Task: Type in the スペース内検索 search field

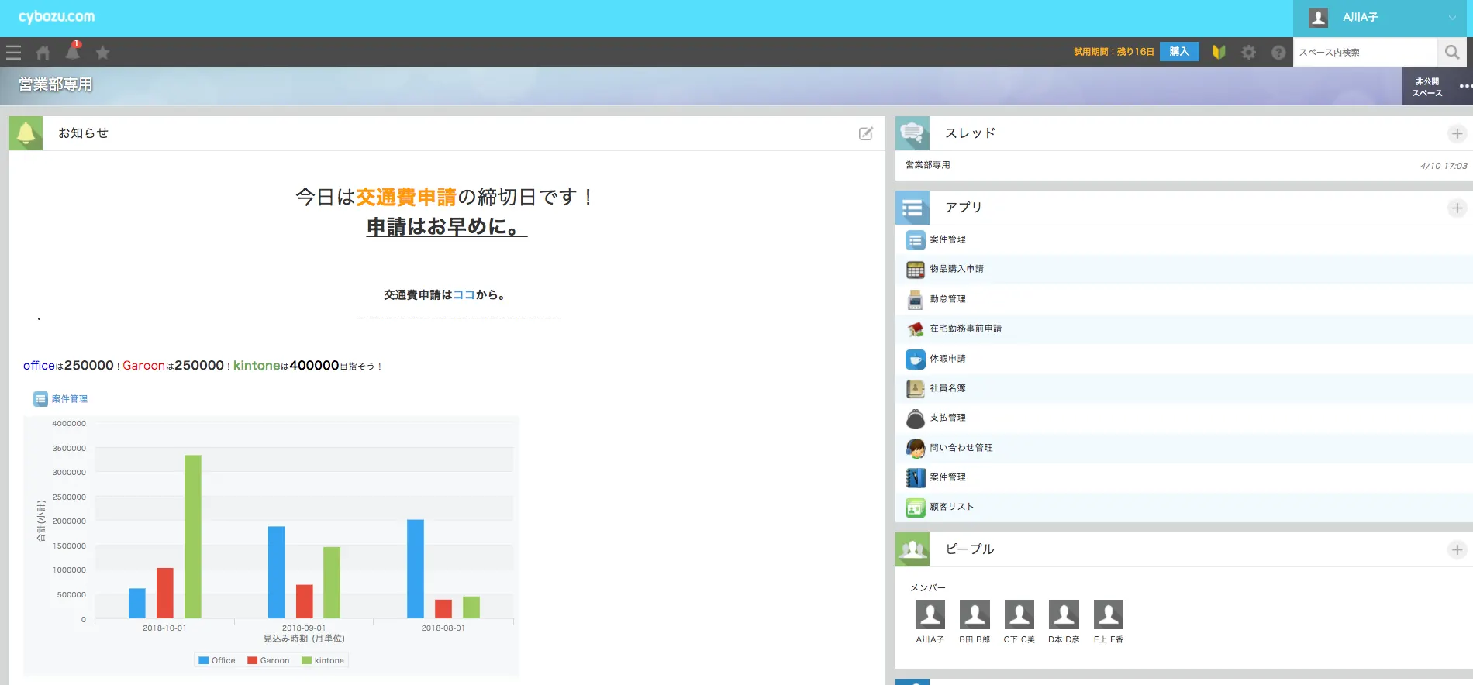Action: point(1364,52)
